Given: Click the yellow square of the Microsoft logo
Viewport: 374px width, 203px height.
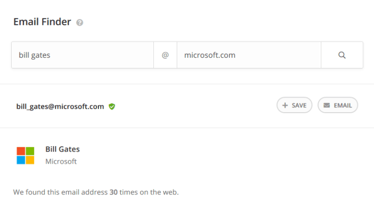Looking at the screenshot, I should point(30,160).
